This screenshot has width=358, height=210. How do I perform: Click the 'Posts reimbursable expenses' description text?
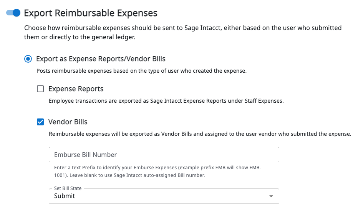tap(141, 71)
